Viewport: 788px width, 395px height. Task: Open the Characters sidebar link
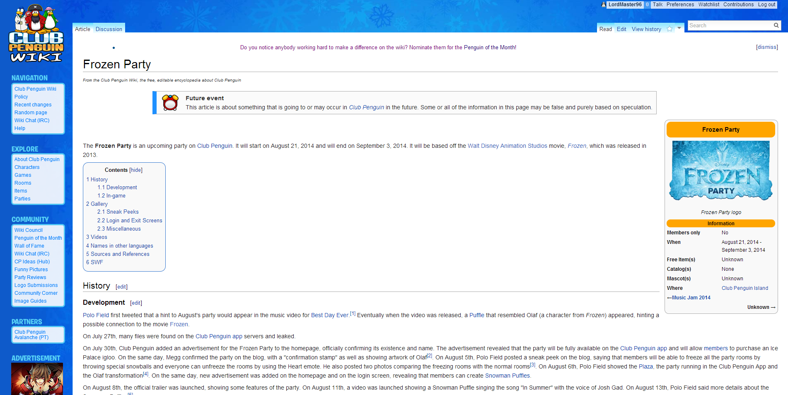27,167
